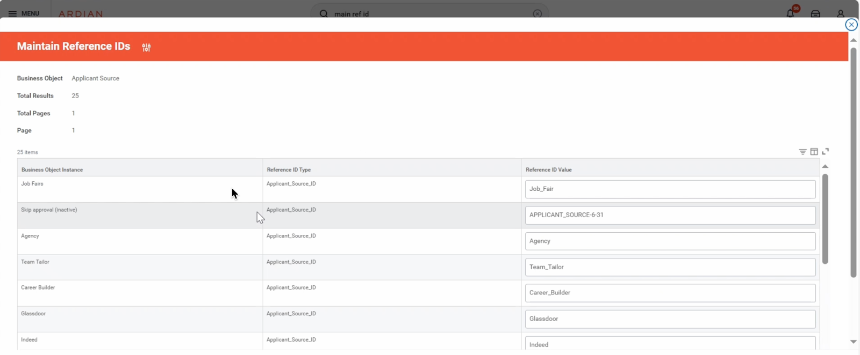Open the inbox tray icon
Screen dimensions: 860x355
pos(815,14)
